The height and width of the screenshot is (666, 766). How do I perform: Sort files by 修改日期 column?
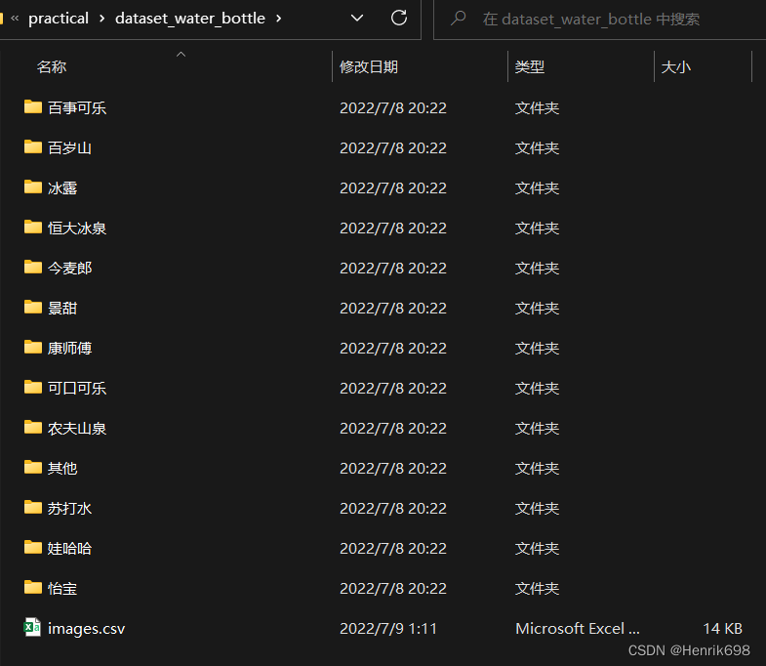pyautogui.click(x=369, y=66)
